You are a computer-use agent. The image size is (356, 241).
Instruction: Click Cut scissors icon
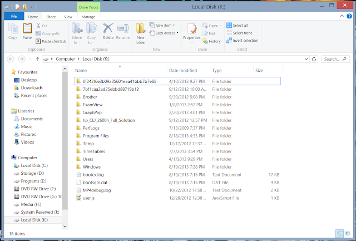38,26
